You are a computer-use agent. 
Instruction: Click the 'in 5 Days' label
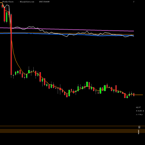139,115
